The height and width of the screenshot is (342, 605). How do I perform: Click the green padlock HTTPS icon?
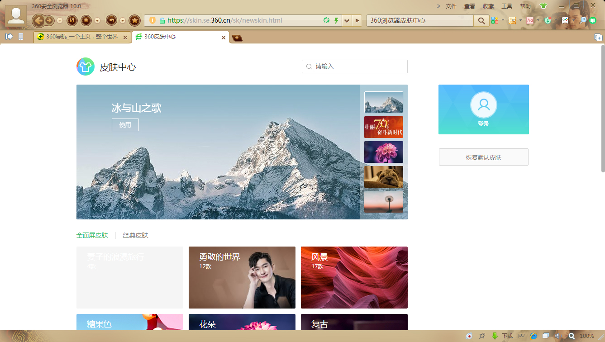pos(162,20)
